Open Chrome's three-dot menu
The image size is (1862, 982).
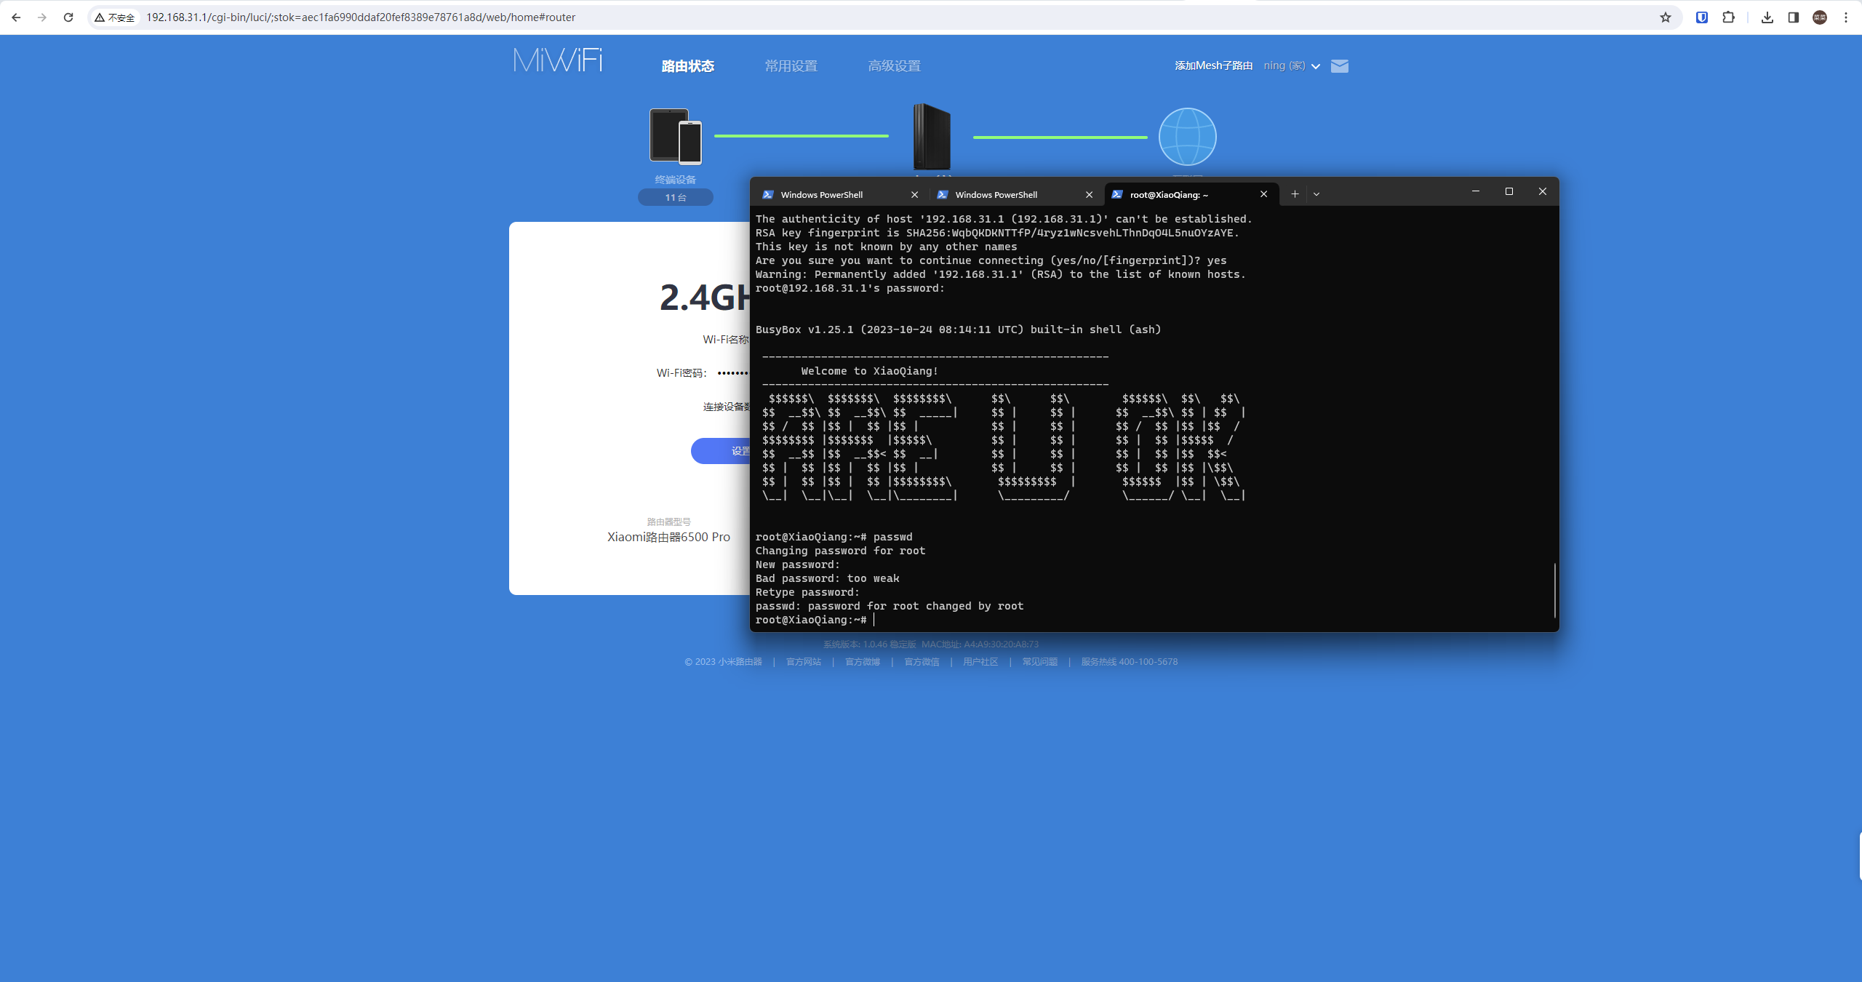pos(1845,17)
